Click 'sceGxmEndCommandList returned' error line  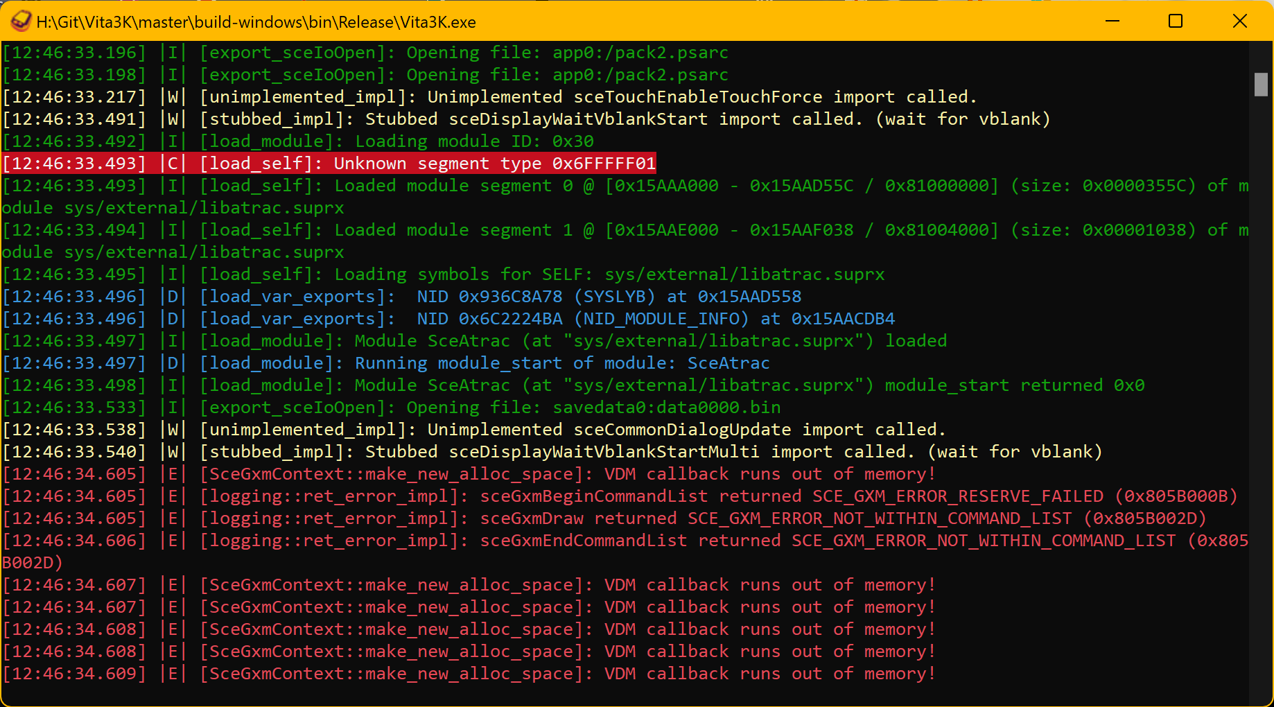coord(625,552)
